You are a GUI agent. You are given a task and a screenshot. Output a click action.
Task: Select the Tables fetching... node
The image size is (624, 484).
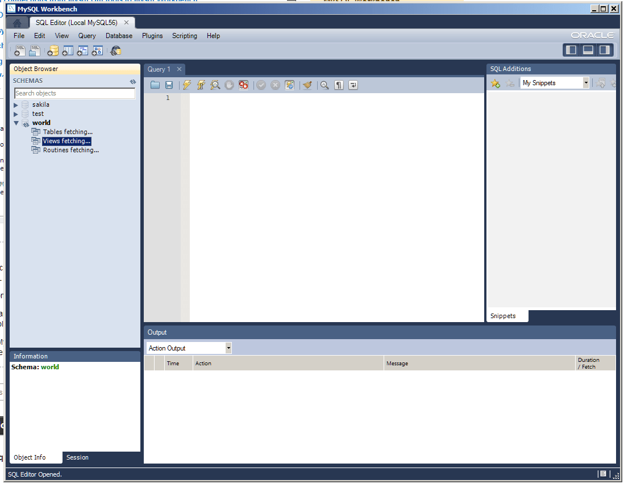point(68,132)
